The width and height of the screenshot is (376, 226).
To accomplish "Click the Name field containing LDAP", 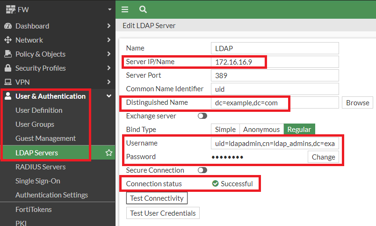I will (275, 48).
